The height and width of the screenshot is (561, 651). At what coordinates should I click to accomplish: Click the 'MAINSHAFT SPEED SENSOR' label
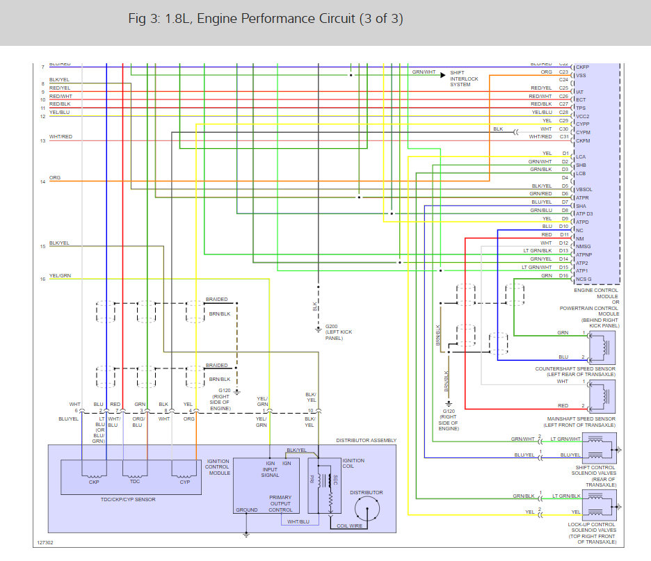click(581, 418)
